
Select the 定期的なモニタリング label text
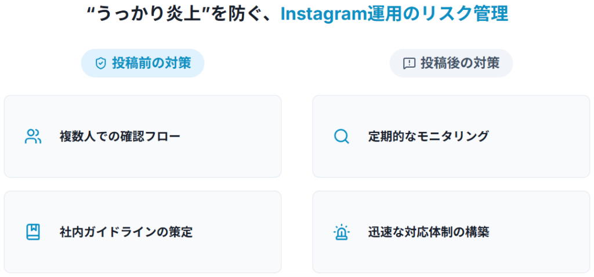[428, 137]
